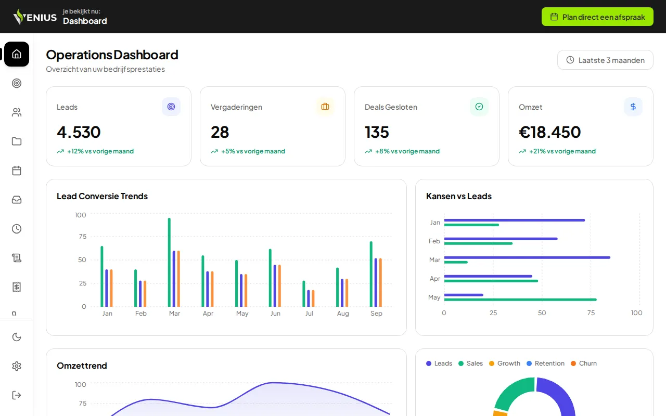Click the Apr label in Kansen vs Leads
666x416 pixels.
435,279
